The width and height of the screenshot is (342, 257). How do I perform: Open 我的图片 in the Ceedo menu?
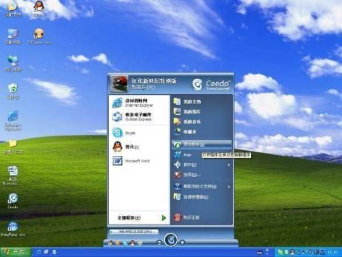202,111
